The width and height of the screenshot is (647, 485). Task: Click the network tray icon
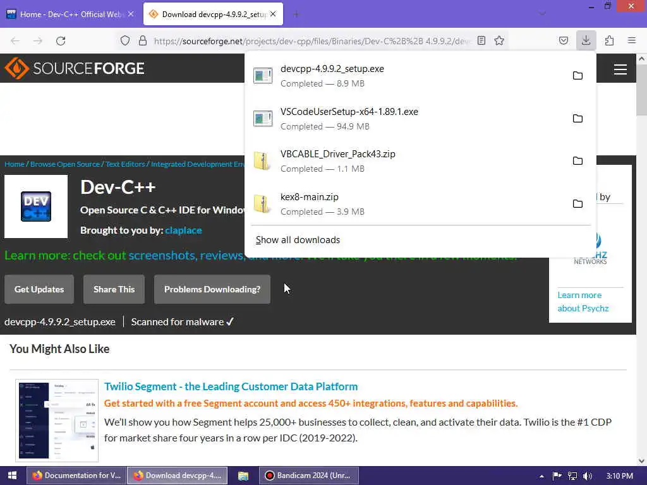(x=572, y=476)
